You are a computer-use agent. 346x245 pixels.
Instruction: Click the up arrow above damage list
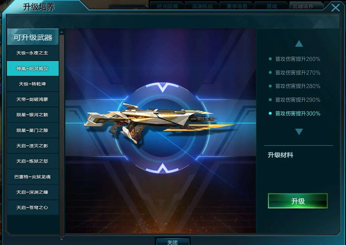pyautogui.click(x=299, y=44)
